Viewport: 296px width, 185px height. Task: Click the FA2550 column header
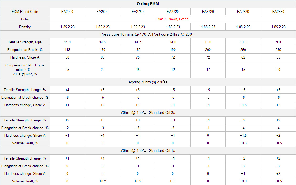point(278,12)
